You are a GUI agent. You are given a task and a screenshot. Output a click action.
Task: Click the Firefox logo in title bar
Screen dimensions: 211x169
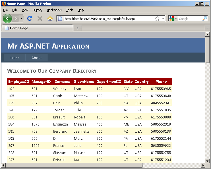coord(4,3)
